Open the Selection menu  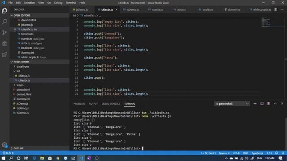(x=29, y=3)
